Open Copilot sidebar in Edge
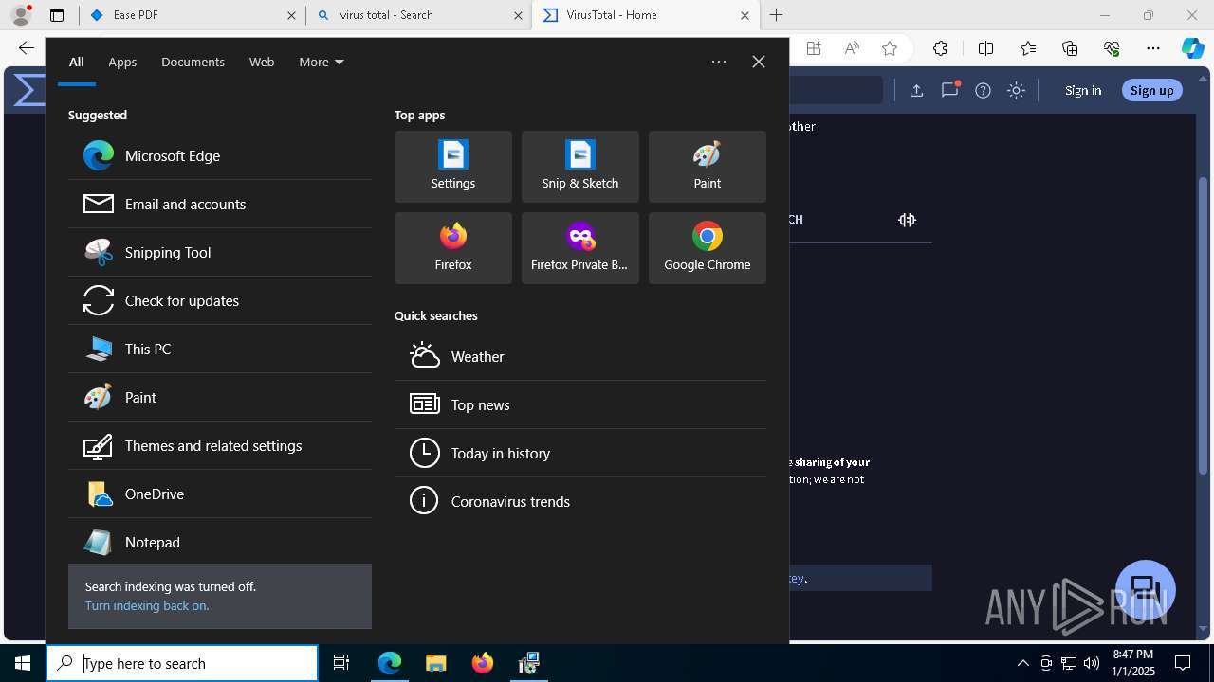Viewport: 1214px width, 682px height. click(x=1192, y=48)
